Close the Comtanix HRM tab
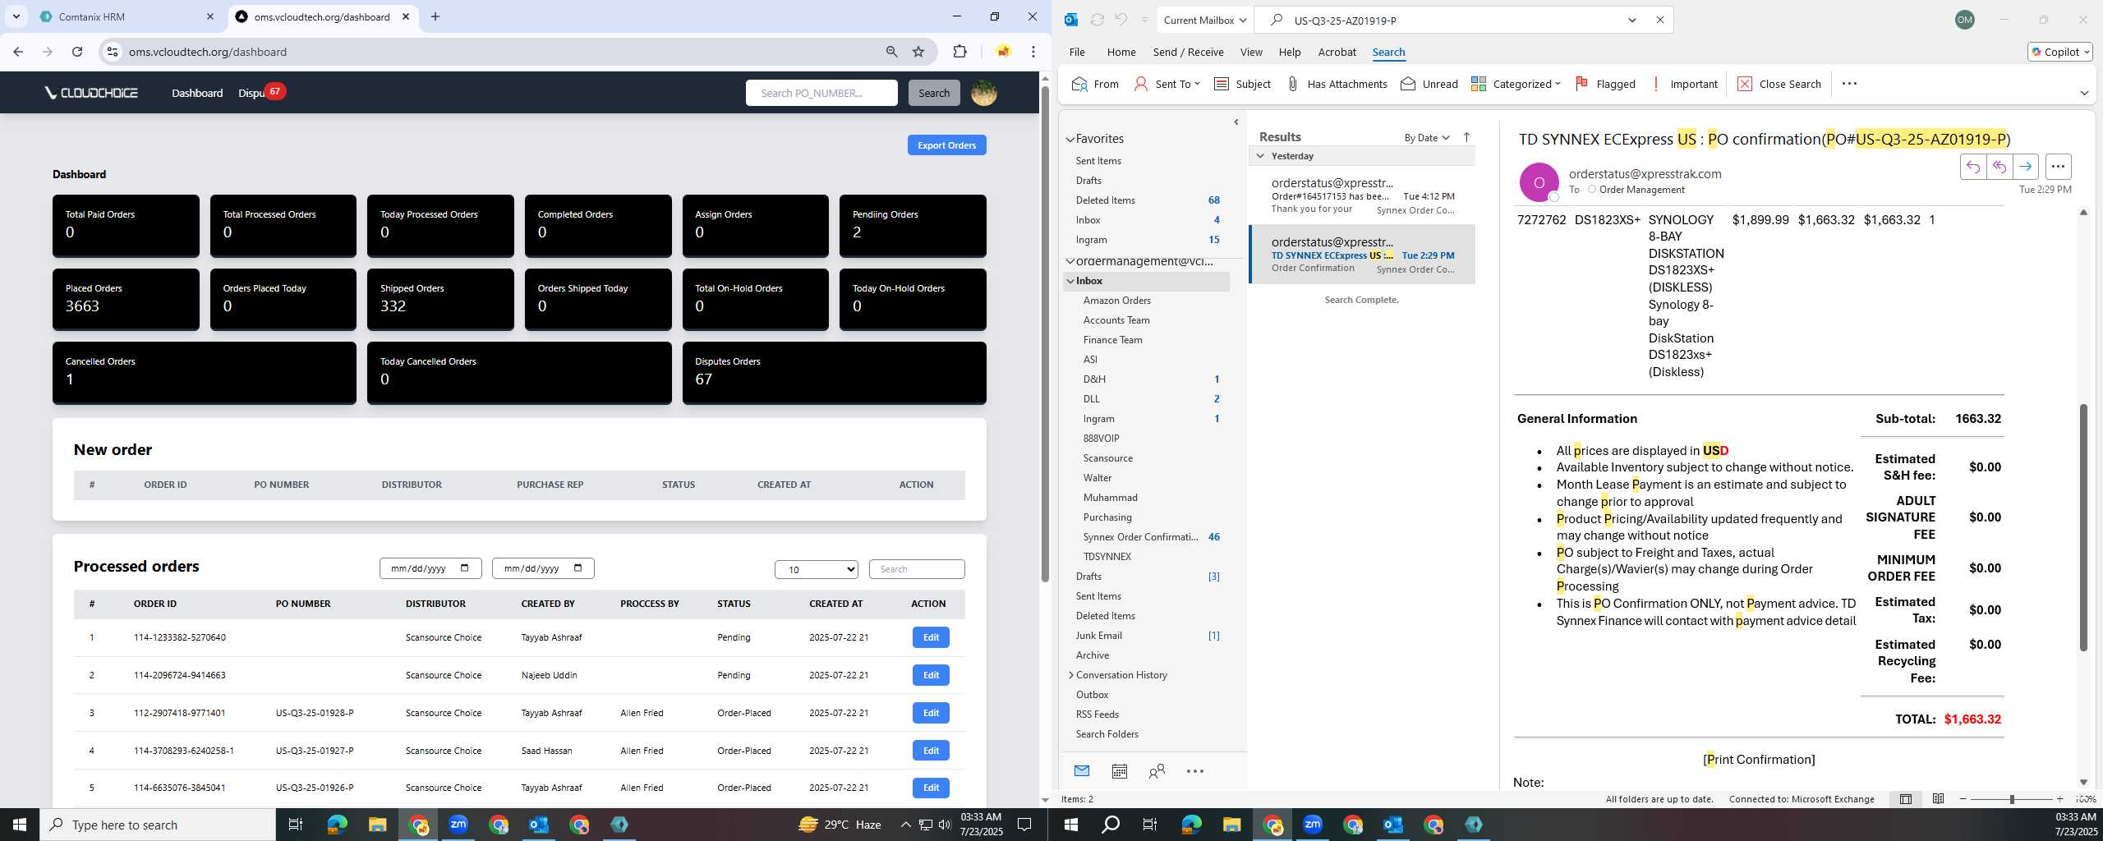 pyautogui.click(x=210, y=16)
